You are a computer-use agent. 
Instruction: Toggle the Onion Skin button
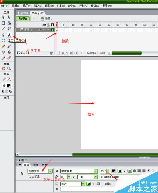coord(63,53)
